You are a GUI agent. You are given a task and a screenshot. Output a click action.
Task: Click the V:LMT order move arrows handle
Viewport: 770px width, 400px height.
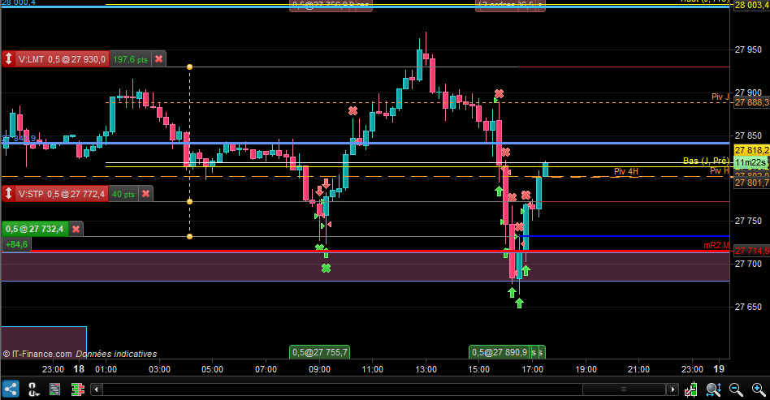[x=8, y=59]
